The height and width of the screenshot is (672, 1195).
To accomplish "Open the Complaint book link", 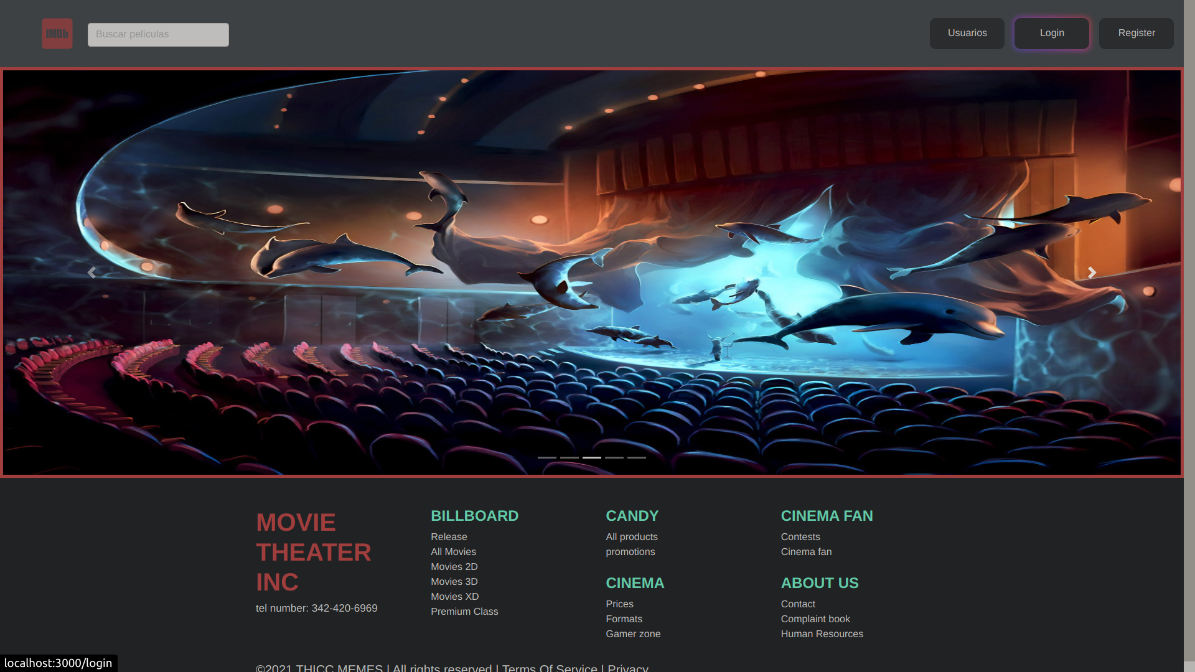I will pos(815,619).
